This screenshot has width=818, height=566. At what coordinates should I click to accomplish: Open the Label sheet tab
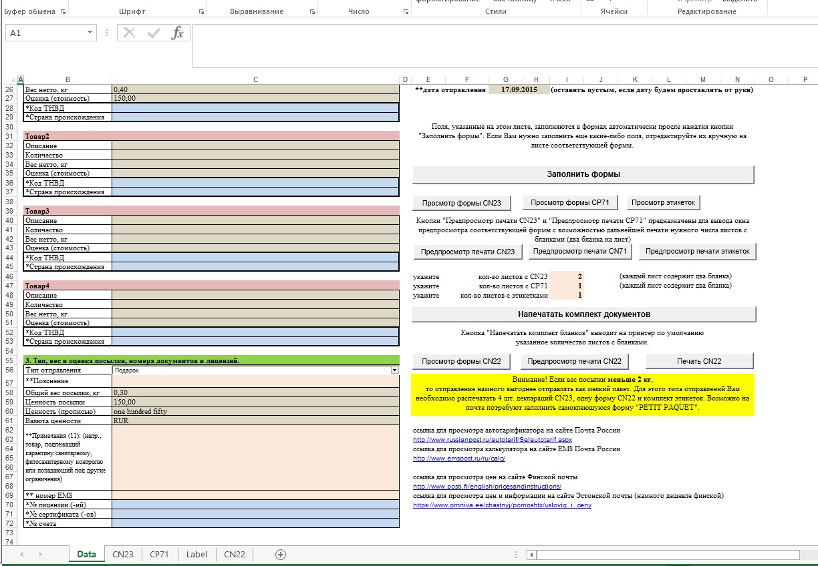click(x=196, y=554)
